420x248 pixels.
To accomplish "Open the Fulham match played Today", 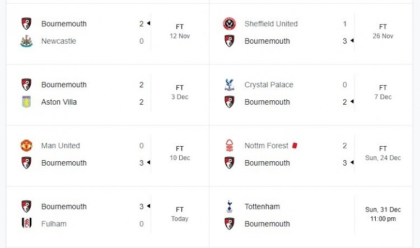I will tap(108, 217).
